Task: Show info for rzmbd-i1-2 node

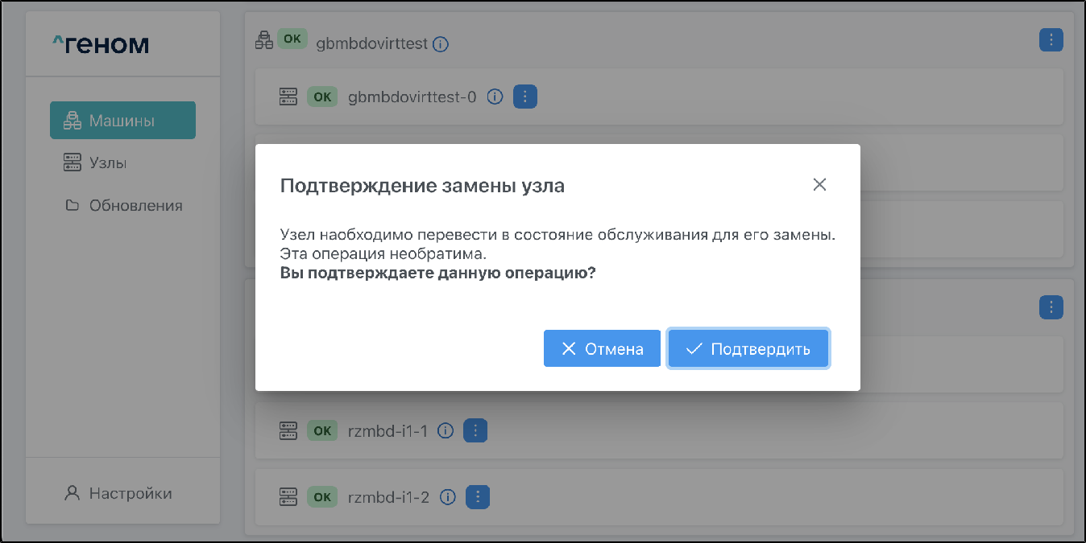Action: 449,497
